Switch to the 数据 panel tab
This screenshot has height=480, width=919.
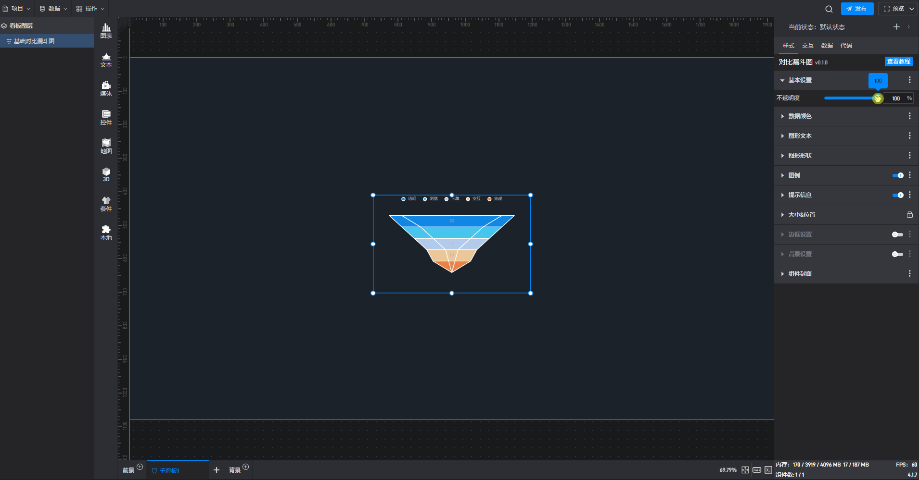[x=827, y=46]
